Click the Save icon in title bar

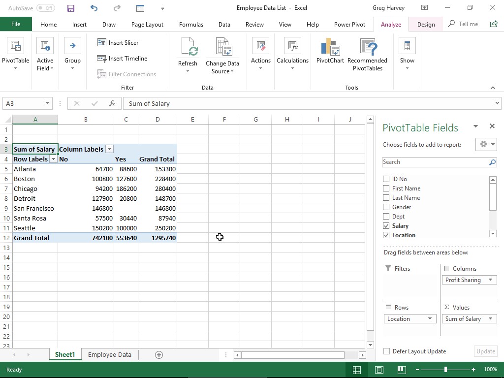(71, 8)
